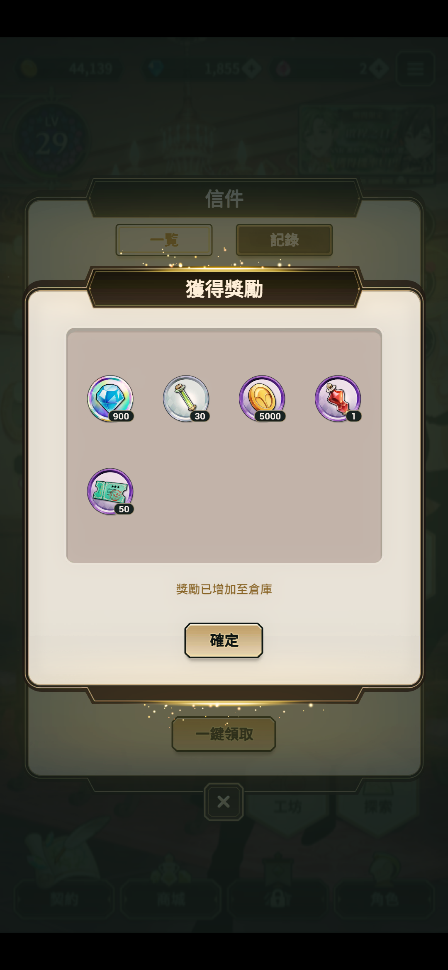Open the locked bottom menu slot
This screenshot has width=448, height=970.
tap(278, 900)
